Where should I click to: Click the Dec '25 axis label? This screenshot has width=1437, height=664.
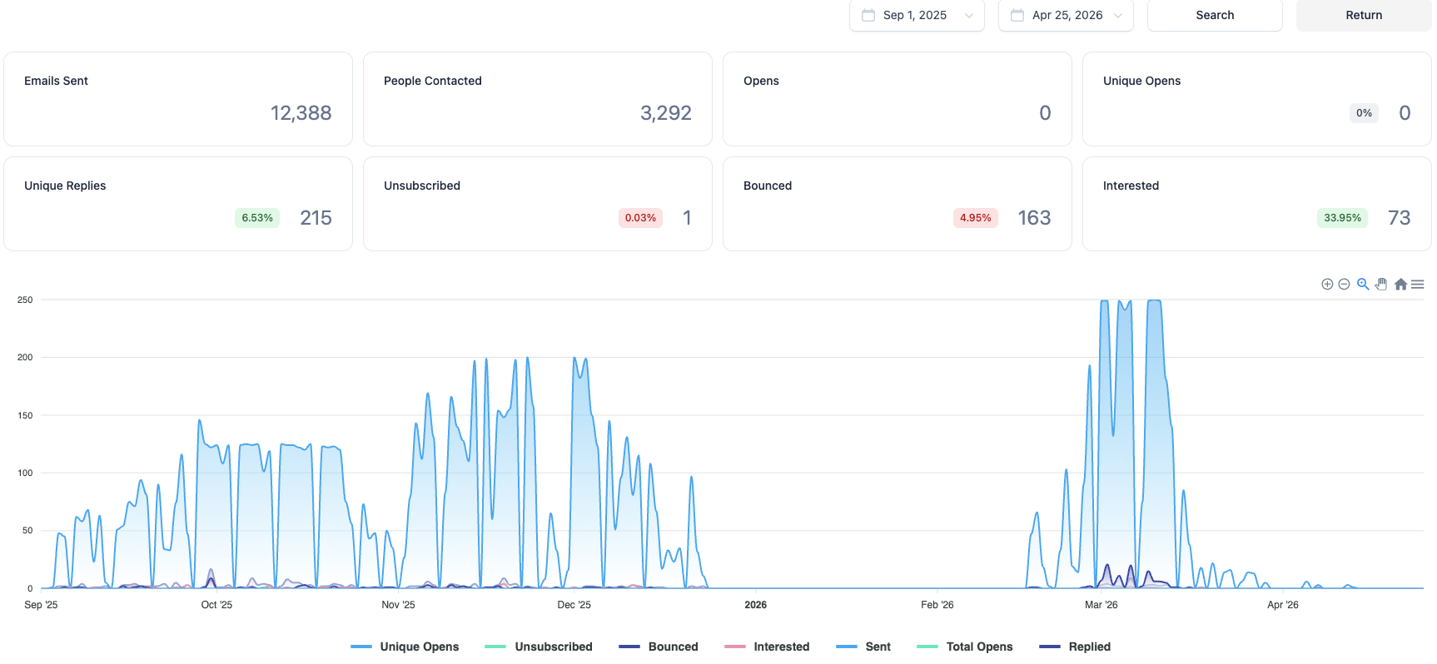[574, 605]
